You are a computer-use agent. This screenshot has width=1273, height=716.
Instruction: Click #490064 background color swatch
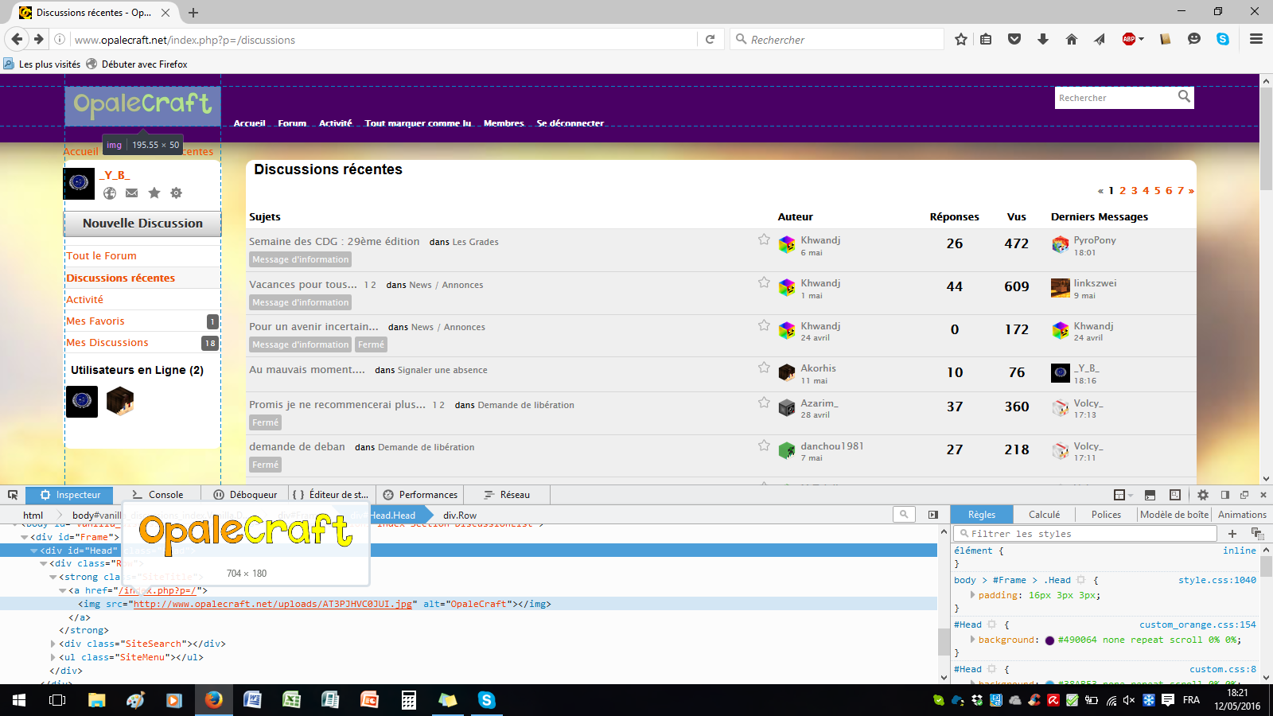1049,640
